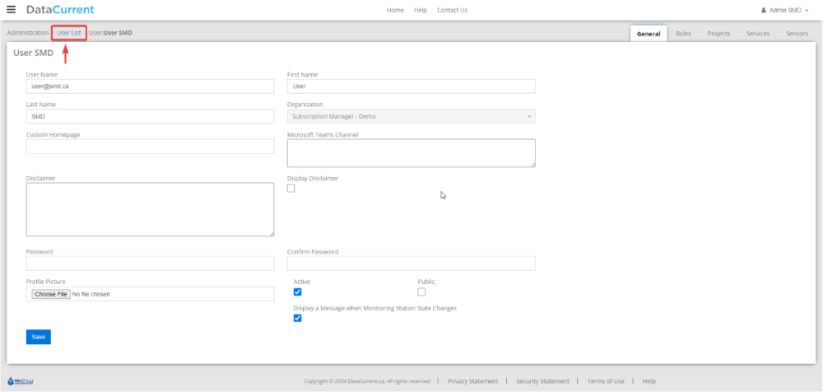Enable the Public checkbox
823x392 pixels.
coord(421,292)
